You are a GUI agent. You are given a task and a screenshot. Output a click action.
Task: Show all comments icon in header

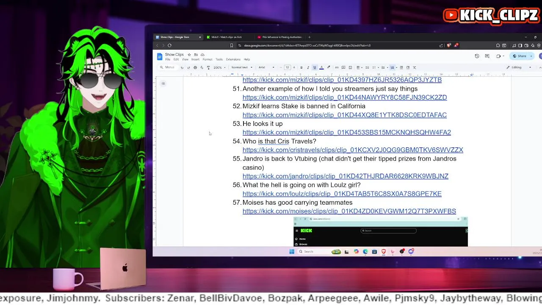[487, 56]
